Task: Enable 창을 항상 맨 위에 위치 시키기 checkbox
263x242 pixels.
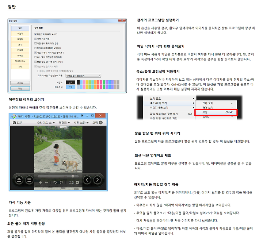Action: 35,62
